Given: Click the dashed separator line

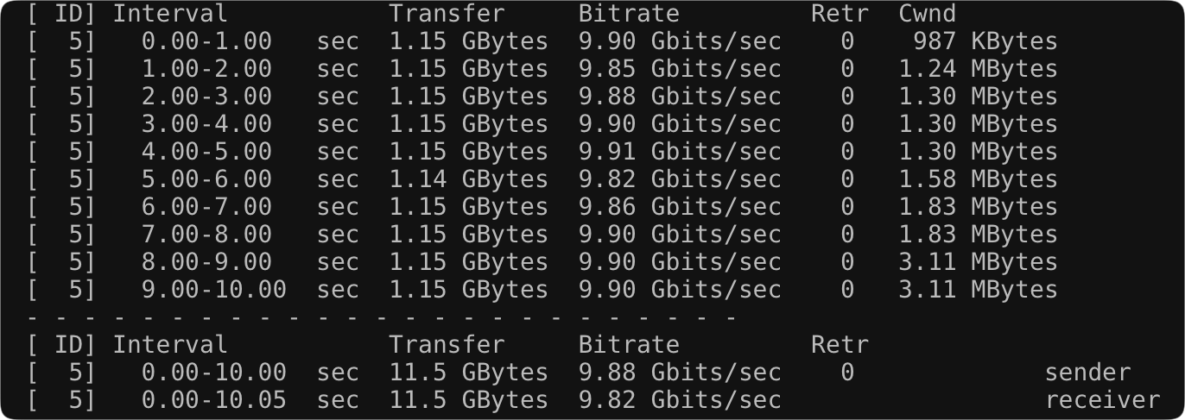Looking at the screenshot, I should [x=381, y=317].
